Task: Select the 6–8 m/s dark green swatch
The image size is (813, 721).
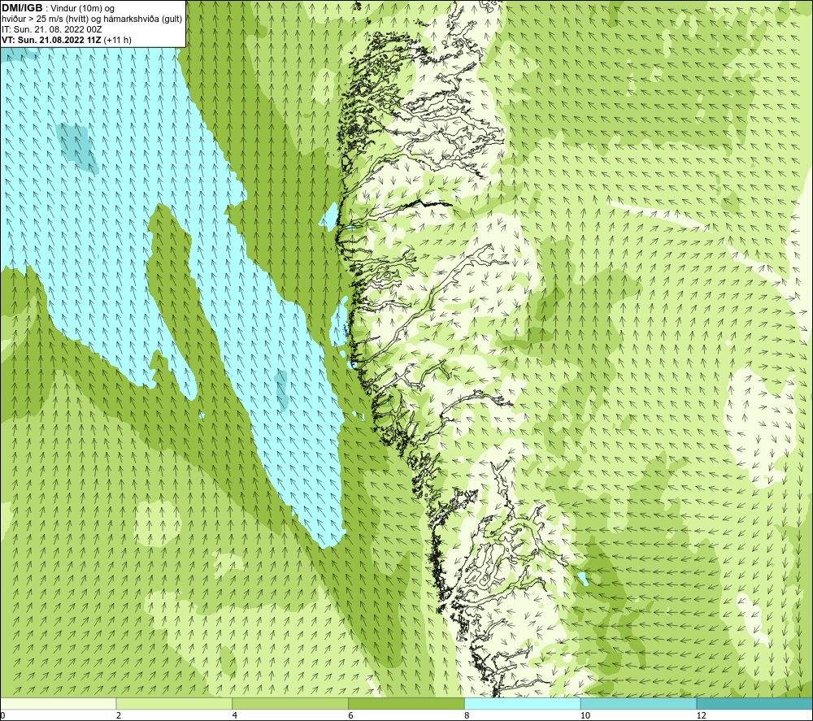Action: 406,703
